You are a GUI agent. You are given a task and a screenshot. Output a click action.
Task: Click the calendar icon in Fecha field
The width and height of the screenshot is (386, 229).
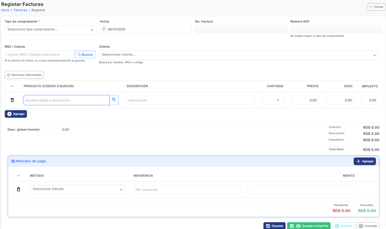pos(104,30)
